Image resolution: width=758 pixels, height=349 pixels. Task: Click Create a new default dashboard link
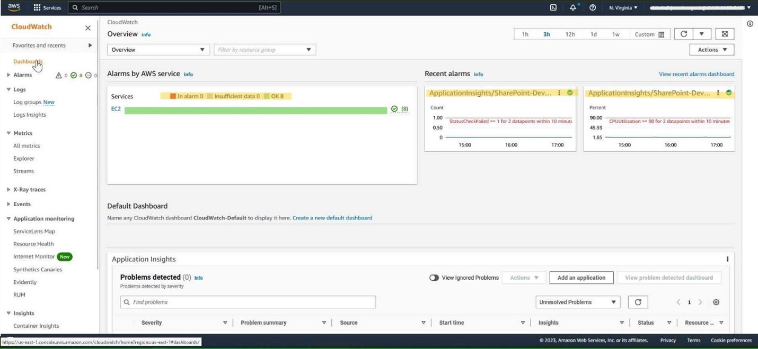click(x=332, y=218)
